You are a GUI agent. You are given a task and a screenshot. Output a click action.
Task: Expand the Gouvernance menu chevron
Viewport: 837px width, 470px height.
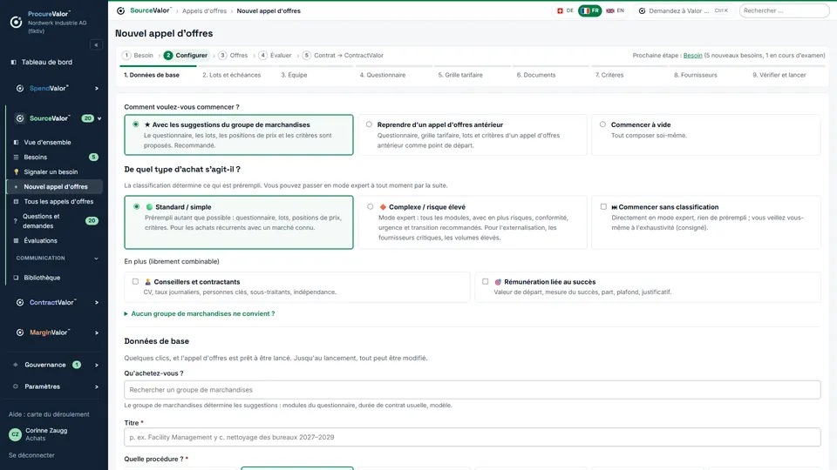(x=97, y=365)
